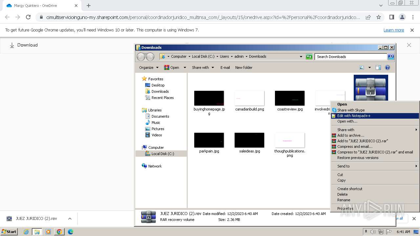
Task: Expand the Open button dropdown arrow
Action: tap(184, 68)
